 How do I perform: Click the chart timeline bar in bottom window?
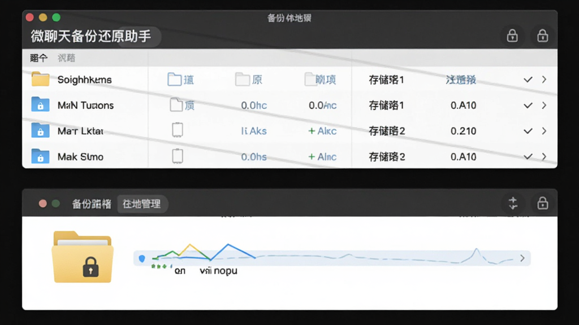pos(332,258)
